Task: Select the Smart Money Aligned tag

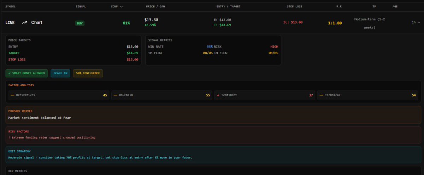Action: [27, 73]
